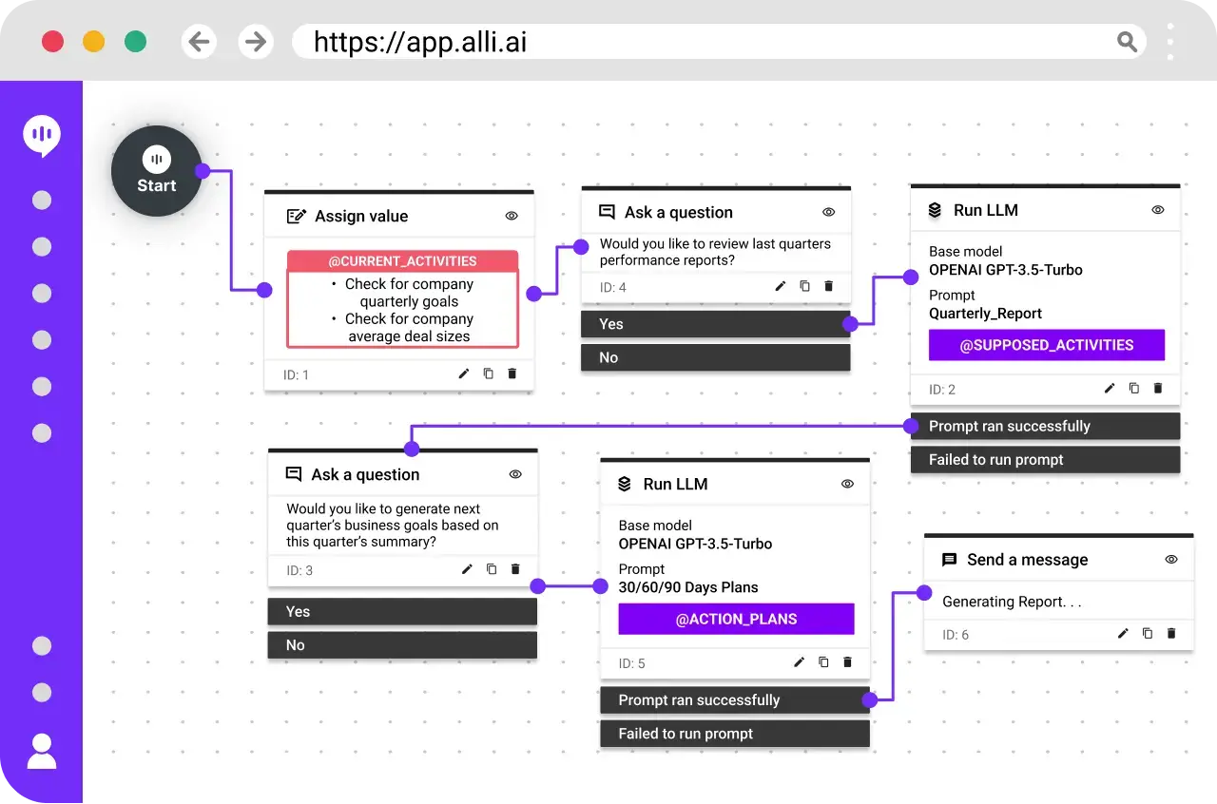1217x804 pixels.
Task: Click the Start node
Action: coord(157,171)
